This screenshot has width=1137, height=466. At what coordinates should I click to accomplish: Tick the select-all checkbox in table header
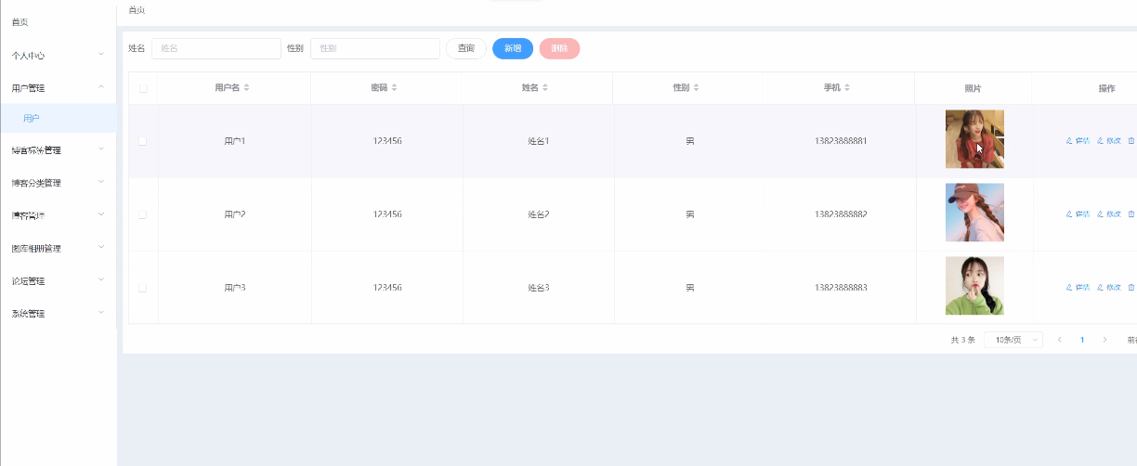(x=143, y=88)
